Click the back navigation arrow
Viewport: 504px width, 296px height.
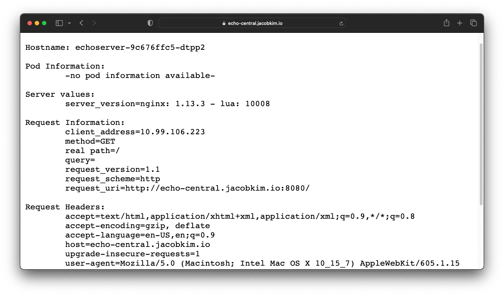point(81,23)
